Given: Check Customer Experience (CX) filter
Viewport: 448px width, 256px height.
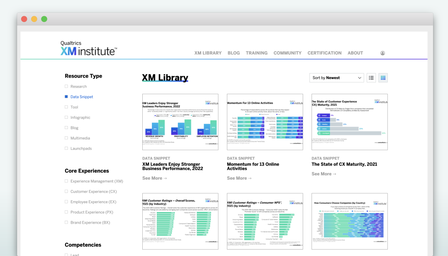Looking at the screenshot, I should point(66,191).
